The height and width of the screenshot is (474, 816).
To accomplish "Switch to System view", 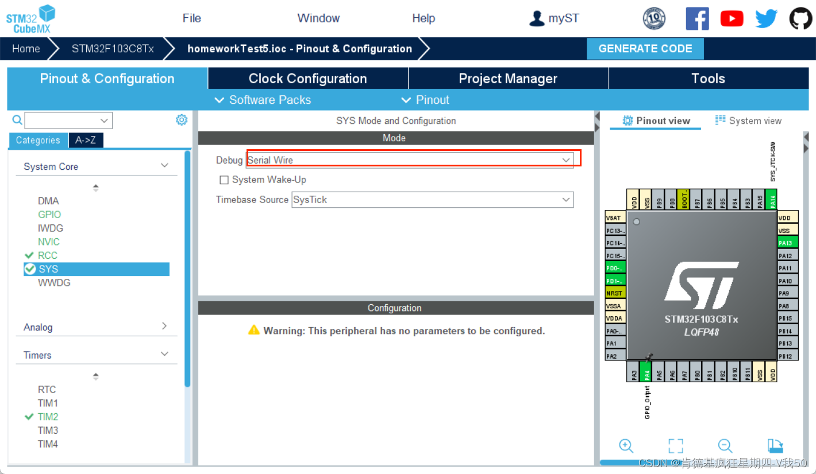I will point(748,121).
